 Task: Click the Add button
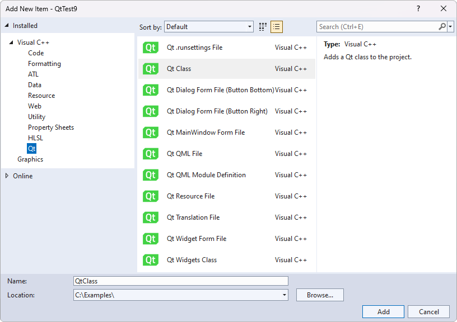point(383,311)
